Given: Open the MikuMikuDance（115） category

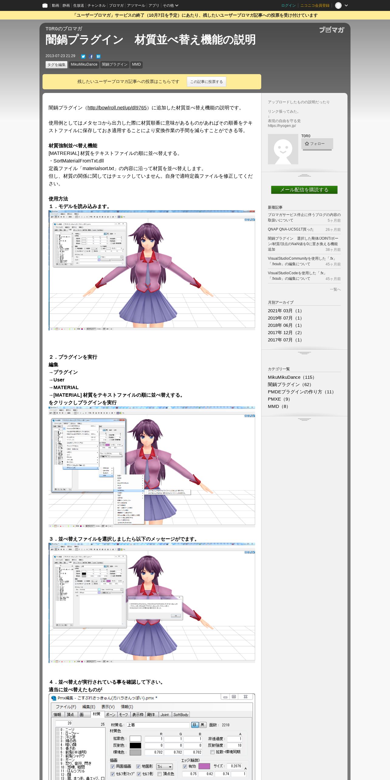Looking at the screenshot, I should pyautogui.click(x=292, y=377).
